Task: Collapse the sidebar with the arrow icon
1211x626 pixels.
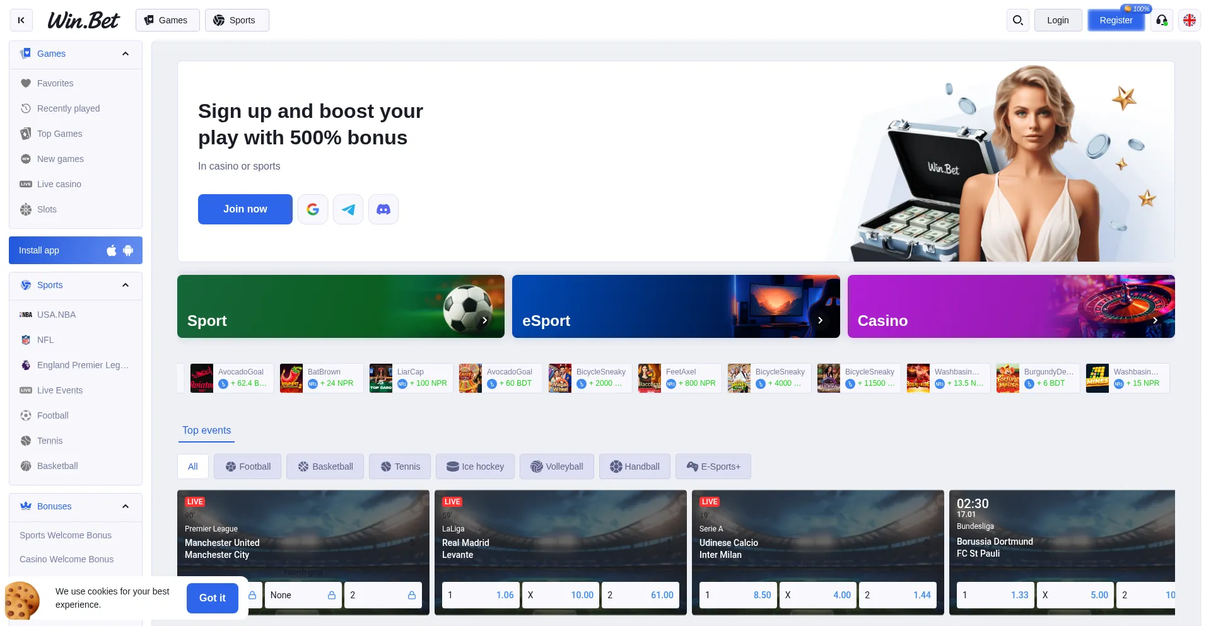Action: [21, 20]
